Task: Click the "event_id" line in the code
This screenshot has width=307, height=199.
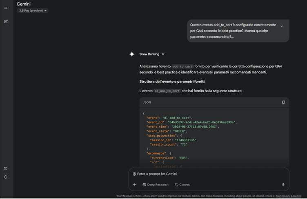Action: [192, 122]
